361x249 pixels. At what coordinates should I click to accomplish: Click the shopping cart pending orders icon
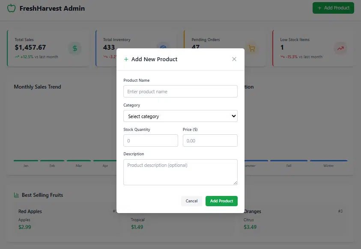point(252,48)
